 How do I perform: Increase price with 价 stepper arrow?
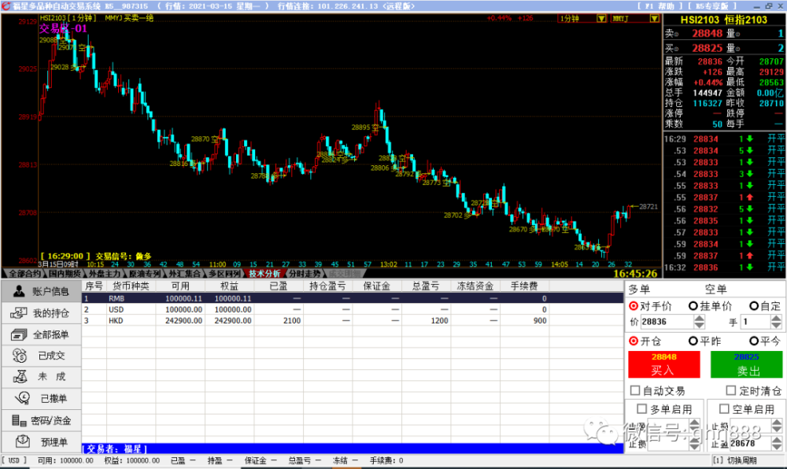699,318
